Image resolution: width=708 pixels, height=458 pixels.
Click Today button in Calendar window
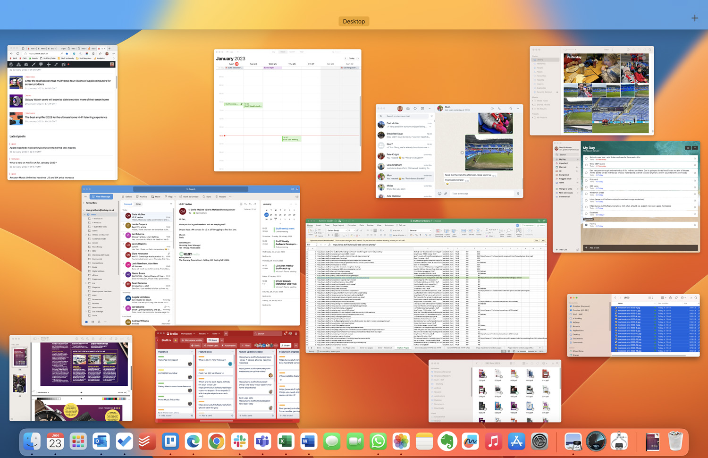[x=352, y=58]
